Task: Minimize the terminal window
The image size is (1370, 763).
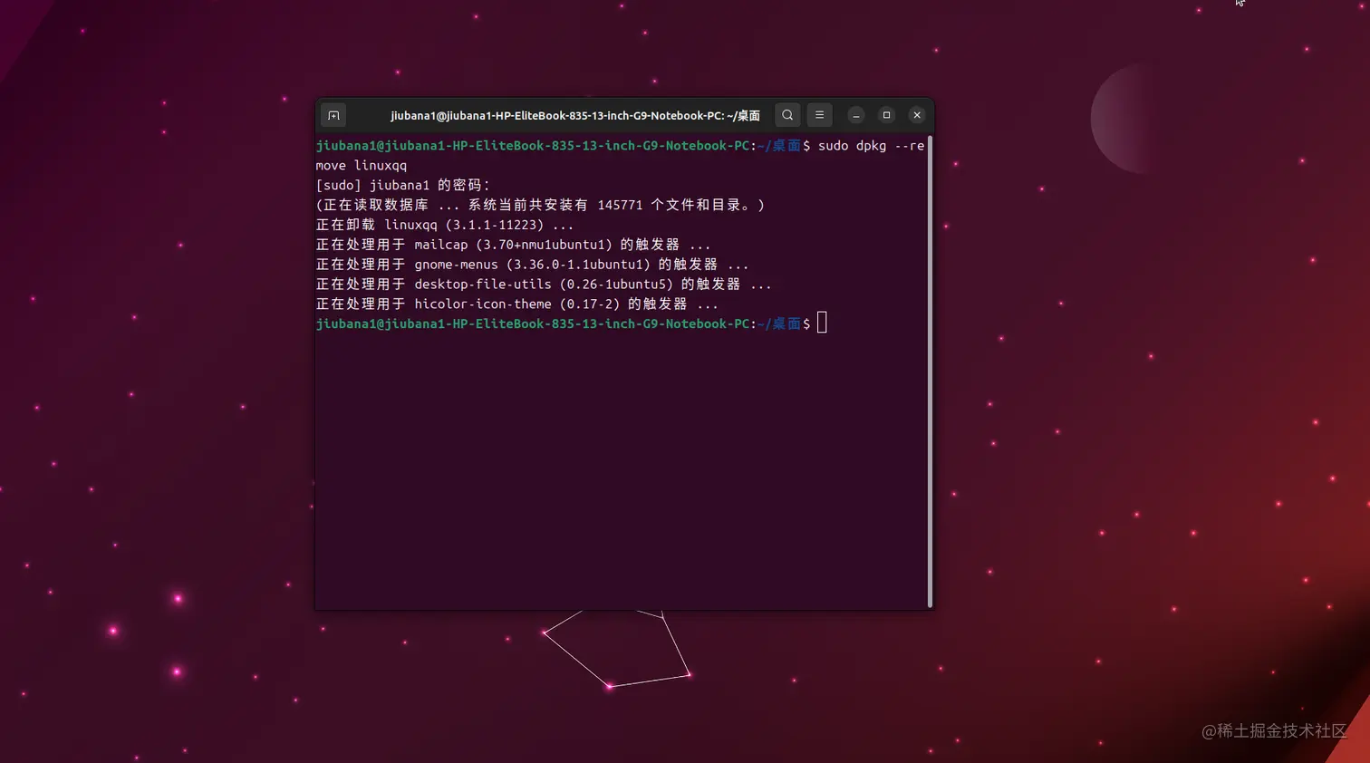Action: pyautogui.click(x=855, y=115)
